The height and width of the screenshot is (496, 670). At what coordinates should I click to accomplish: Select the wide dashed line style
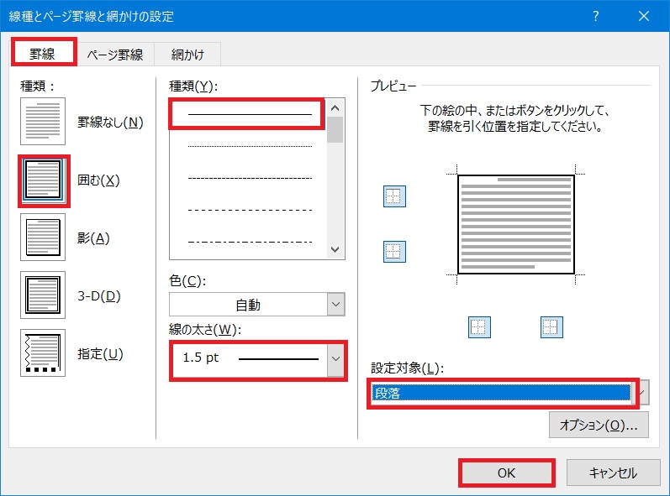point(250,211)
